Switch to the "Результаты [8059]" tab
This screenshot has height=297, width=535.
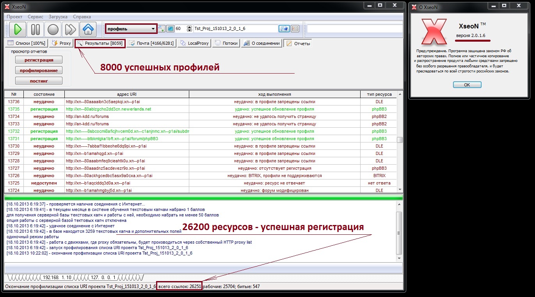[x=100, y=43]
